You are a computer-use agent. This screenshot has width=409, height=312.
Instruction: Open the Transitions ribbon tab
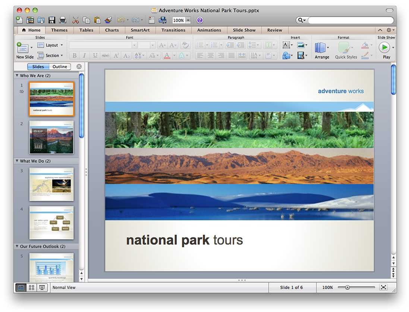[173, 30]
